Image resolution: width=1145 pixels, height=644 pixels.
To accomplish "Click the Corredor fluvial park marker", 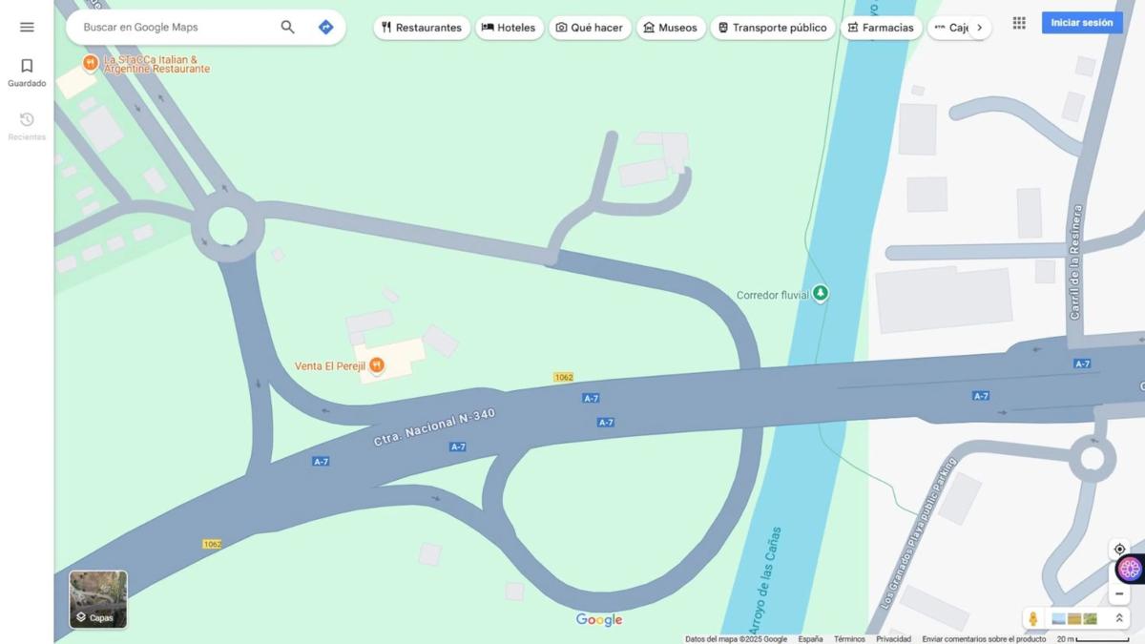I will point(820,294).
